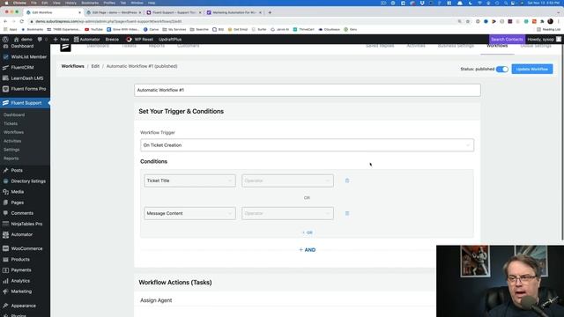Viewport: 564px width, 317px height.
Task: Open the Chrome three-dot menu
Action: 559,21
